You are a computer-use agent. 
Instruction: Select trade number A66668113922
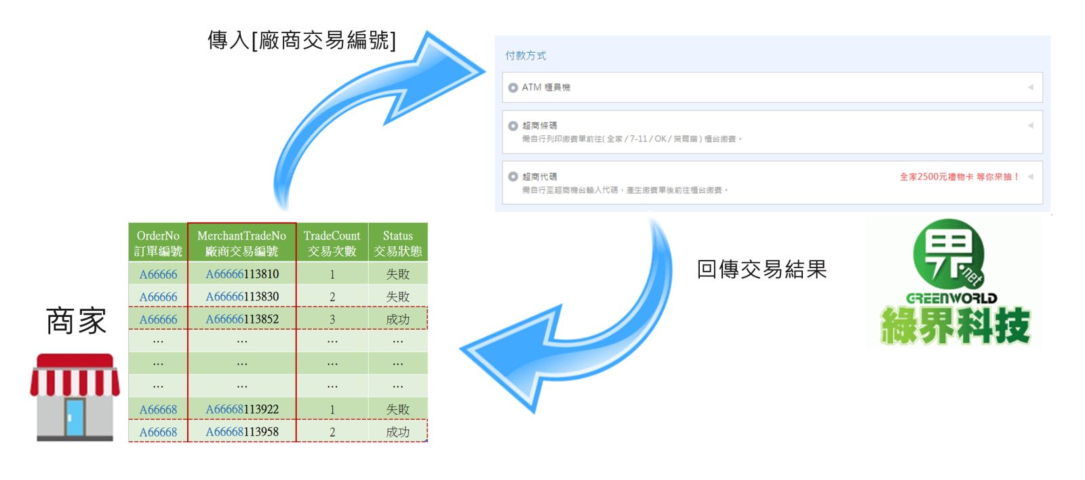click(242, 410)
